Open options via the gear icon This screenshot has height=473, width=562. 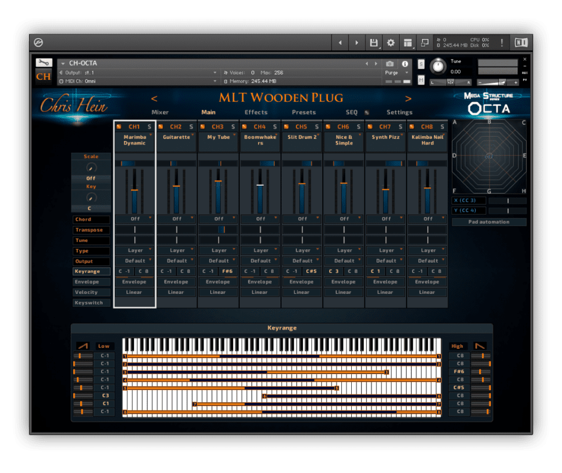pyautogui.click(x=391, y=43)
